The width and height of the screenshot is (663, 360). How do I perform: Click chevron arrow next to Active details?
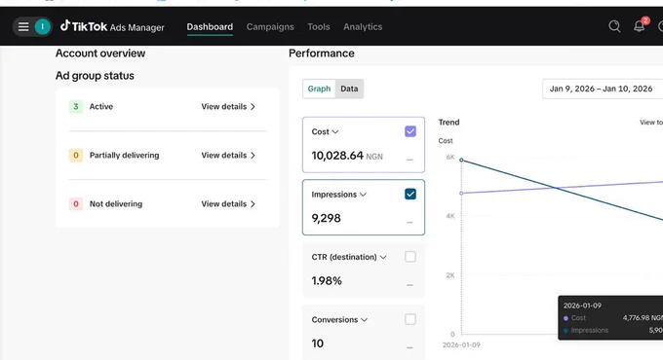[x=253, y=107]
